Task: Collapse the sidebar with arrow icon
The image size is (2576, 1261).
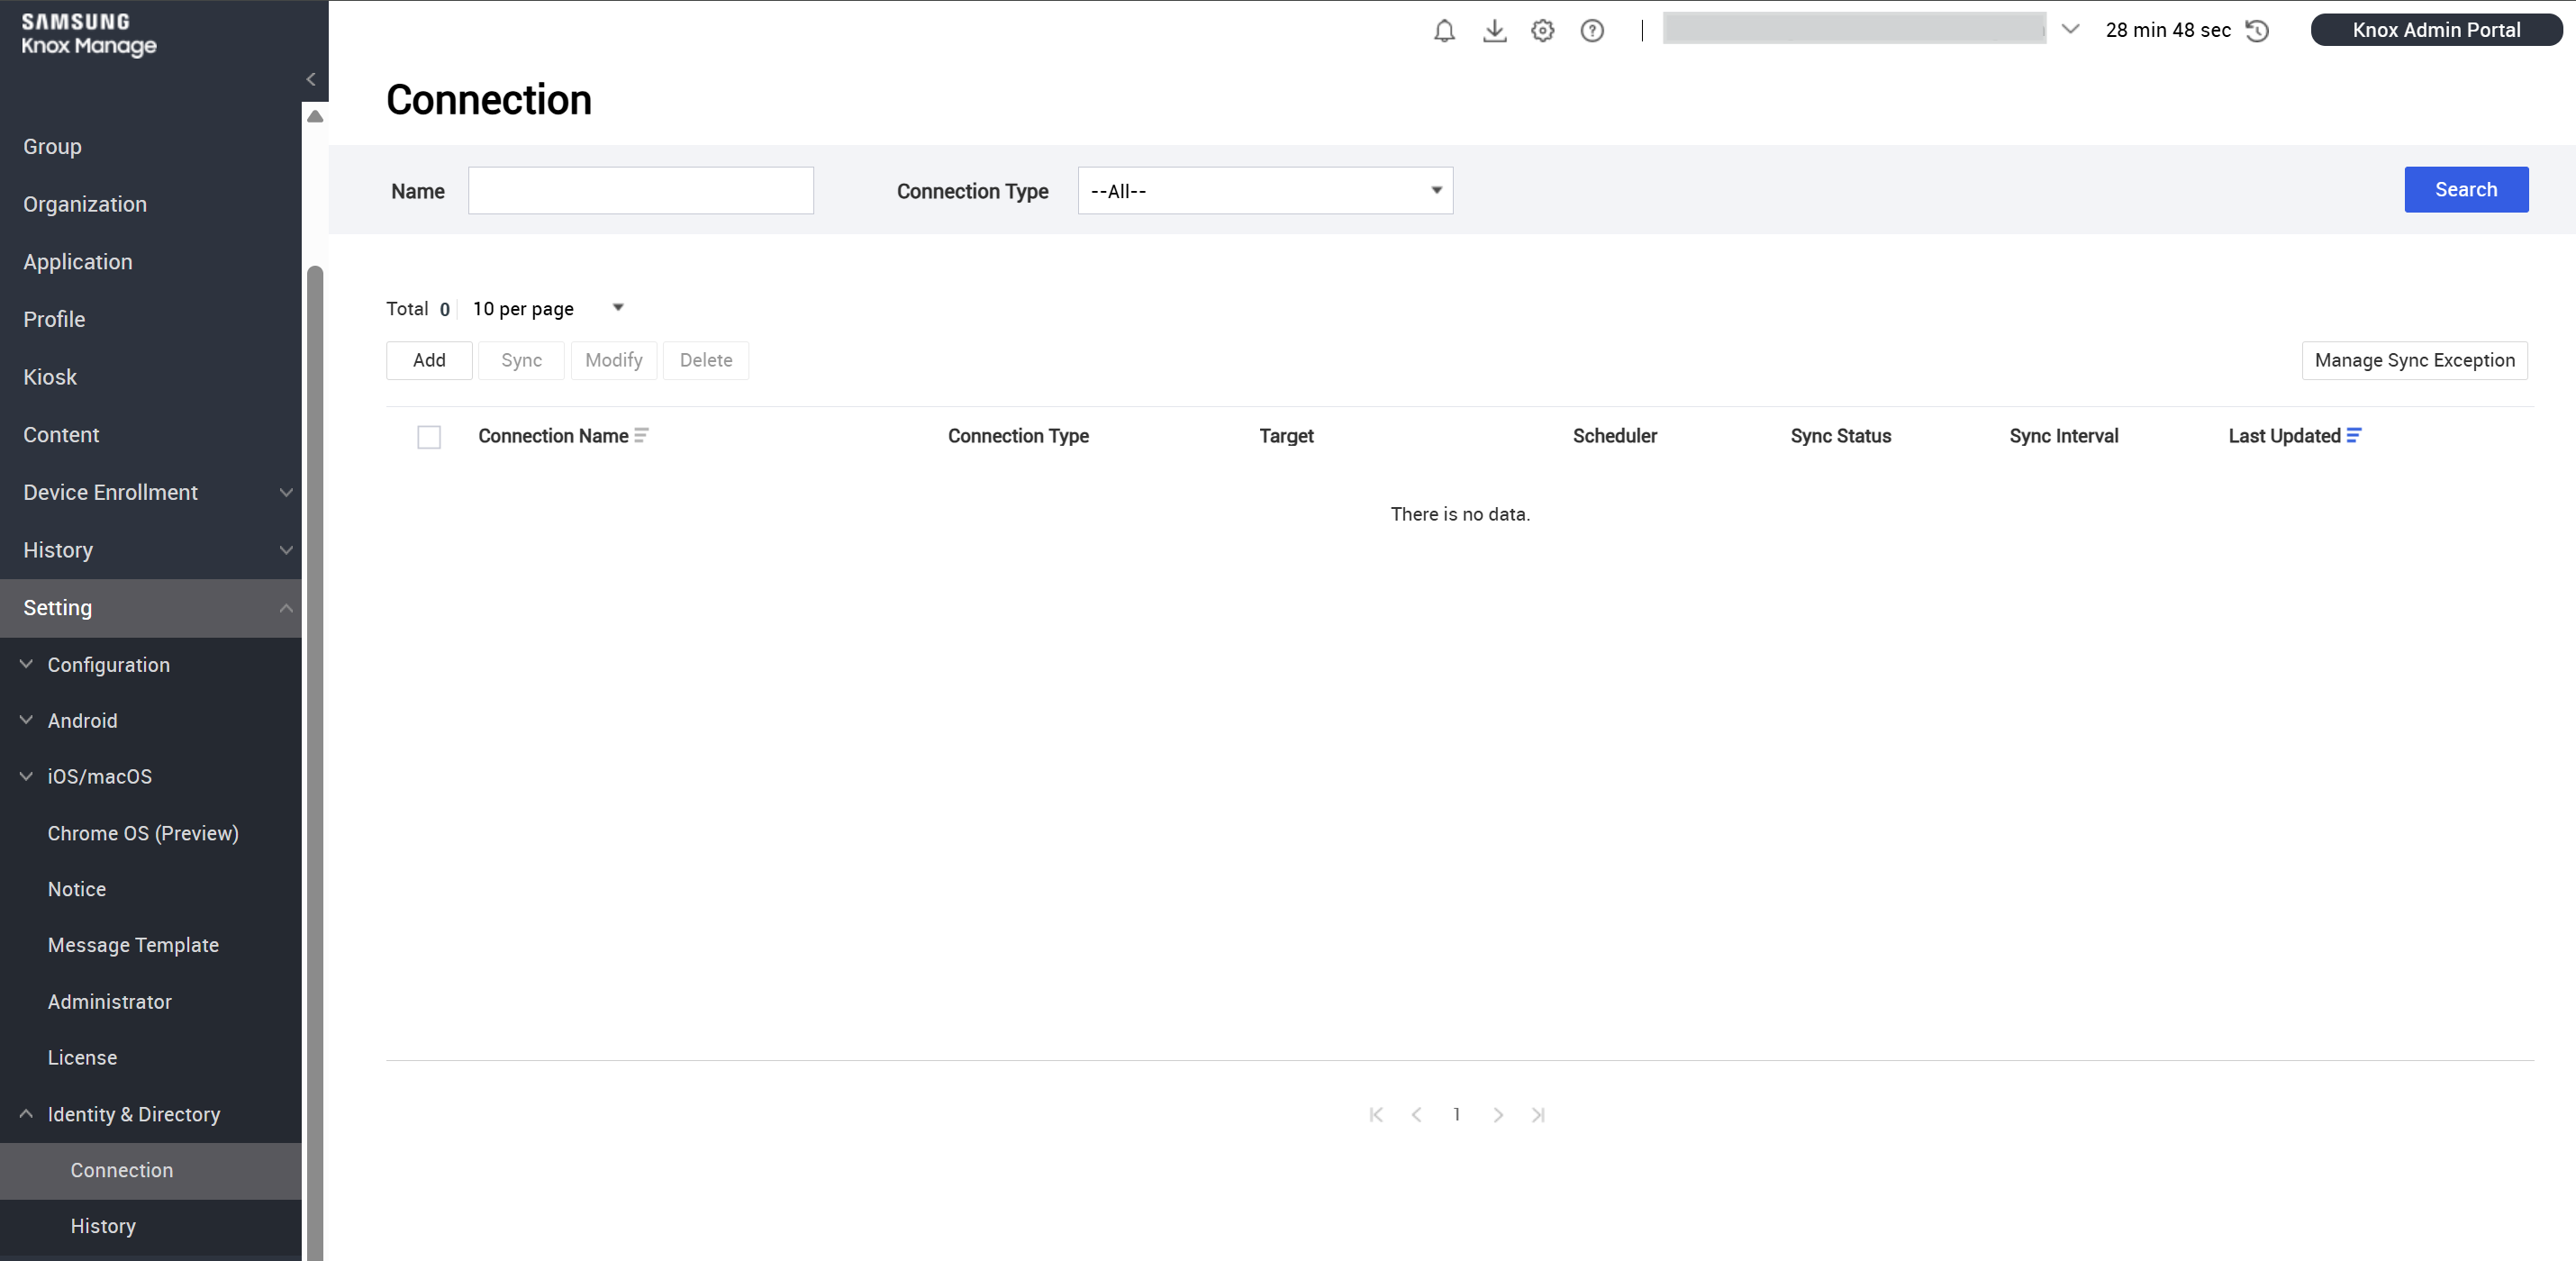Action: 311,79
